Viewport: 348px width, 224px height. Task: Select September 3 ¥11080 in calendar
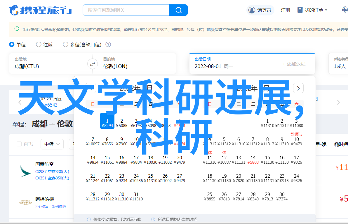click(296, 123)
